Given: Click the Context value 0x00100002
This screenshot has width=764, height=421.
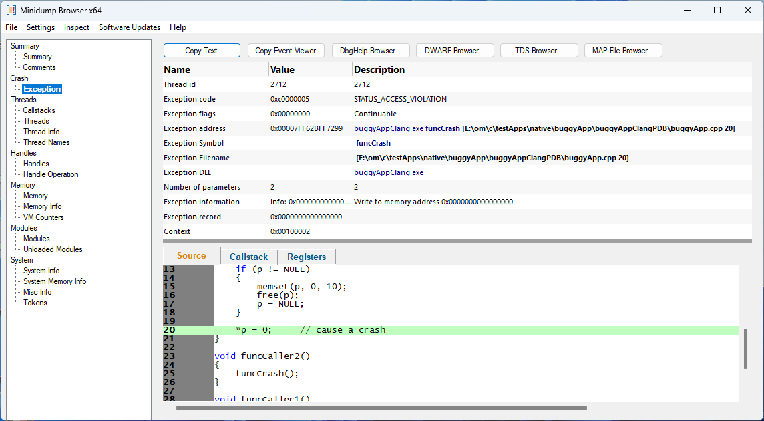Looking at the screenshot, I should click(290, 231).
